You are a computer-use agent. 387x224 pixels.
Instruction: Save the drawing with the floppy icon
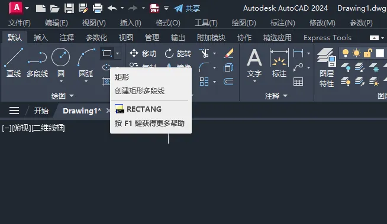(69, 8)
